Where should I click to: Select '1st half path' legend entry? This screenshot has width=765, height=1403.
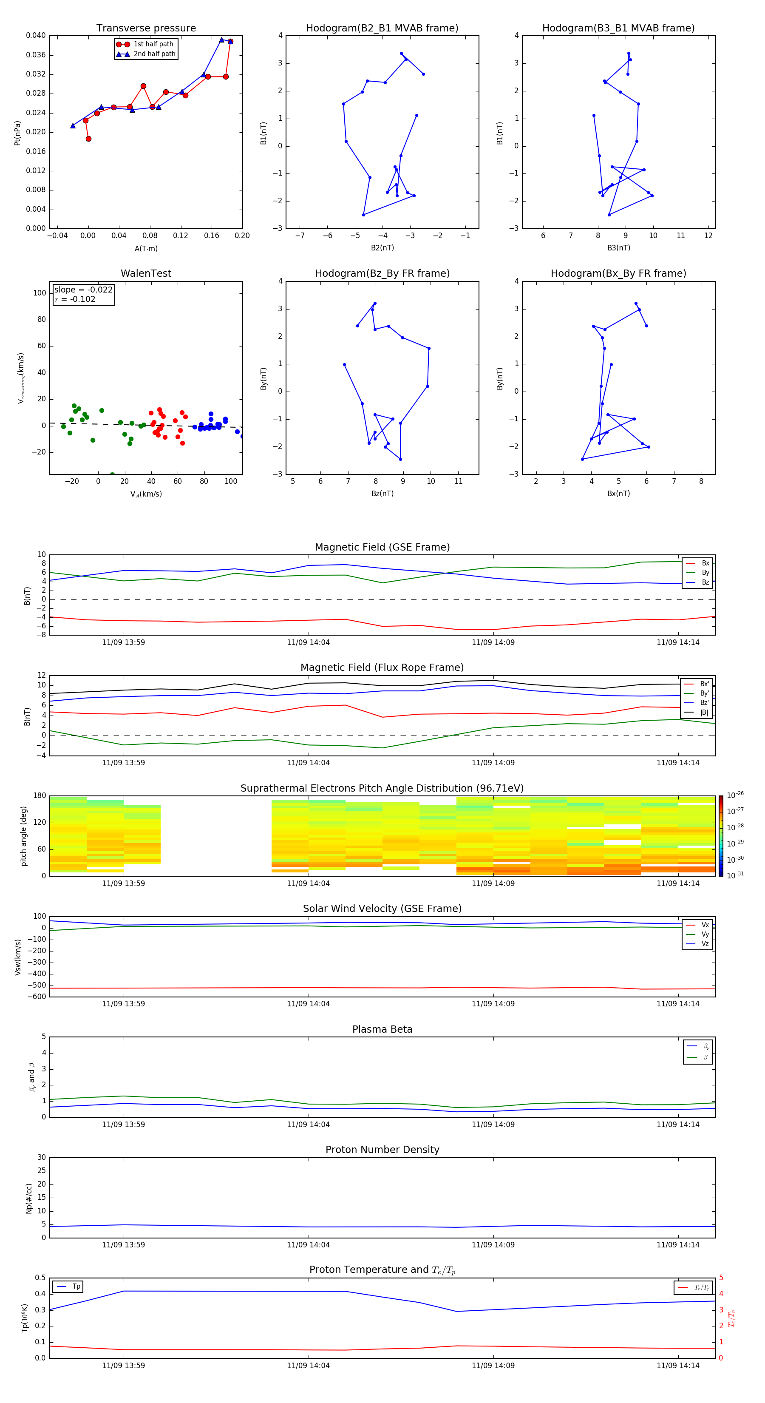(145, 44)
